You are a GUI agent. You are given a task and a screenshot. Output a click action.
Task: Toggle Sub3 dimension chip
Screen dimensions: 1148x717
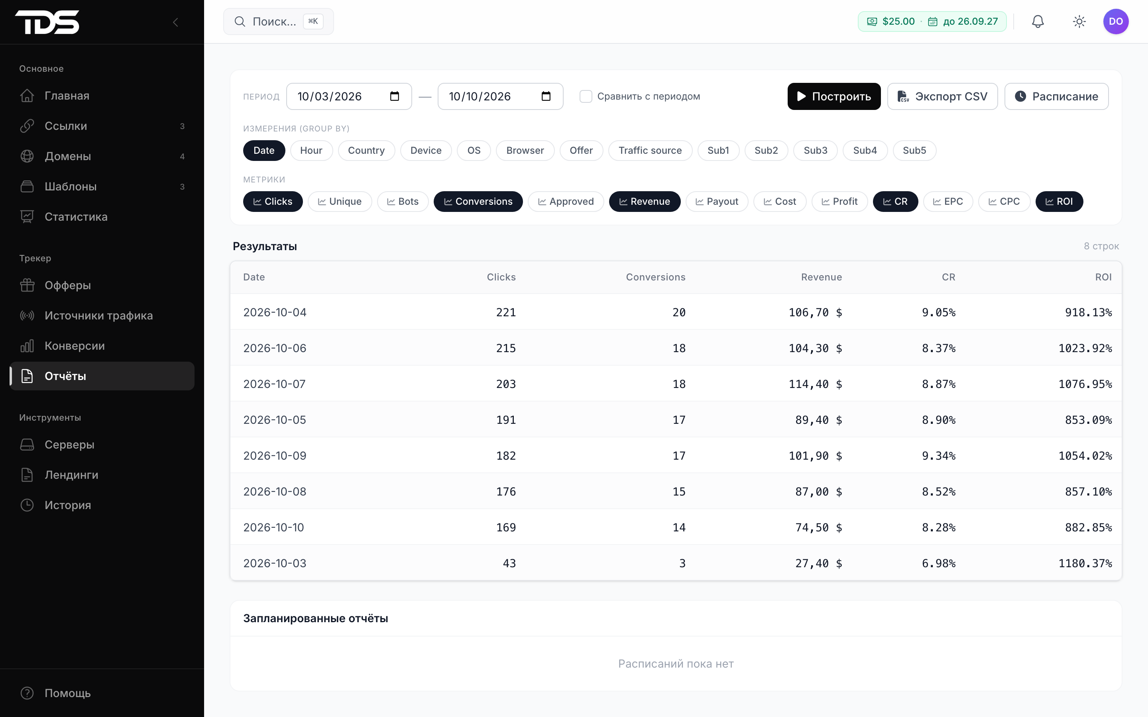point(816,151)
